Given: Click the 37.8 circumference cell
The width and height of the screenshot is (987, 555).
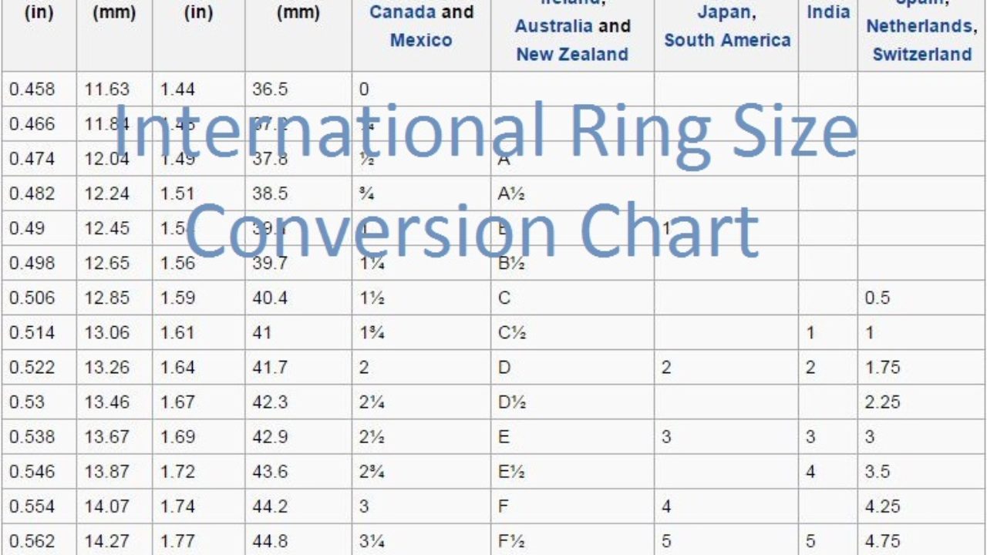Looking at the screenshot, I should 298,159.
